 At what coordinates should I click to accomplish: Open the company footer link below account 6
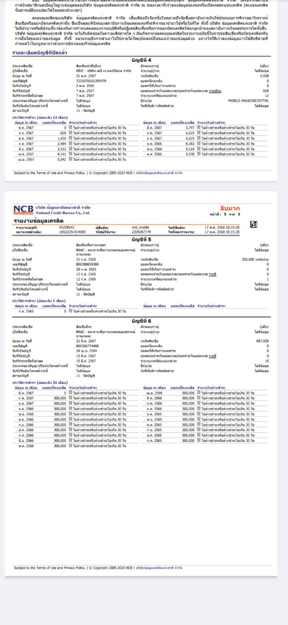(x=159, y=568)
